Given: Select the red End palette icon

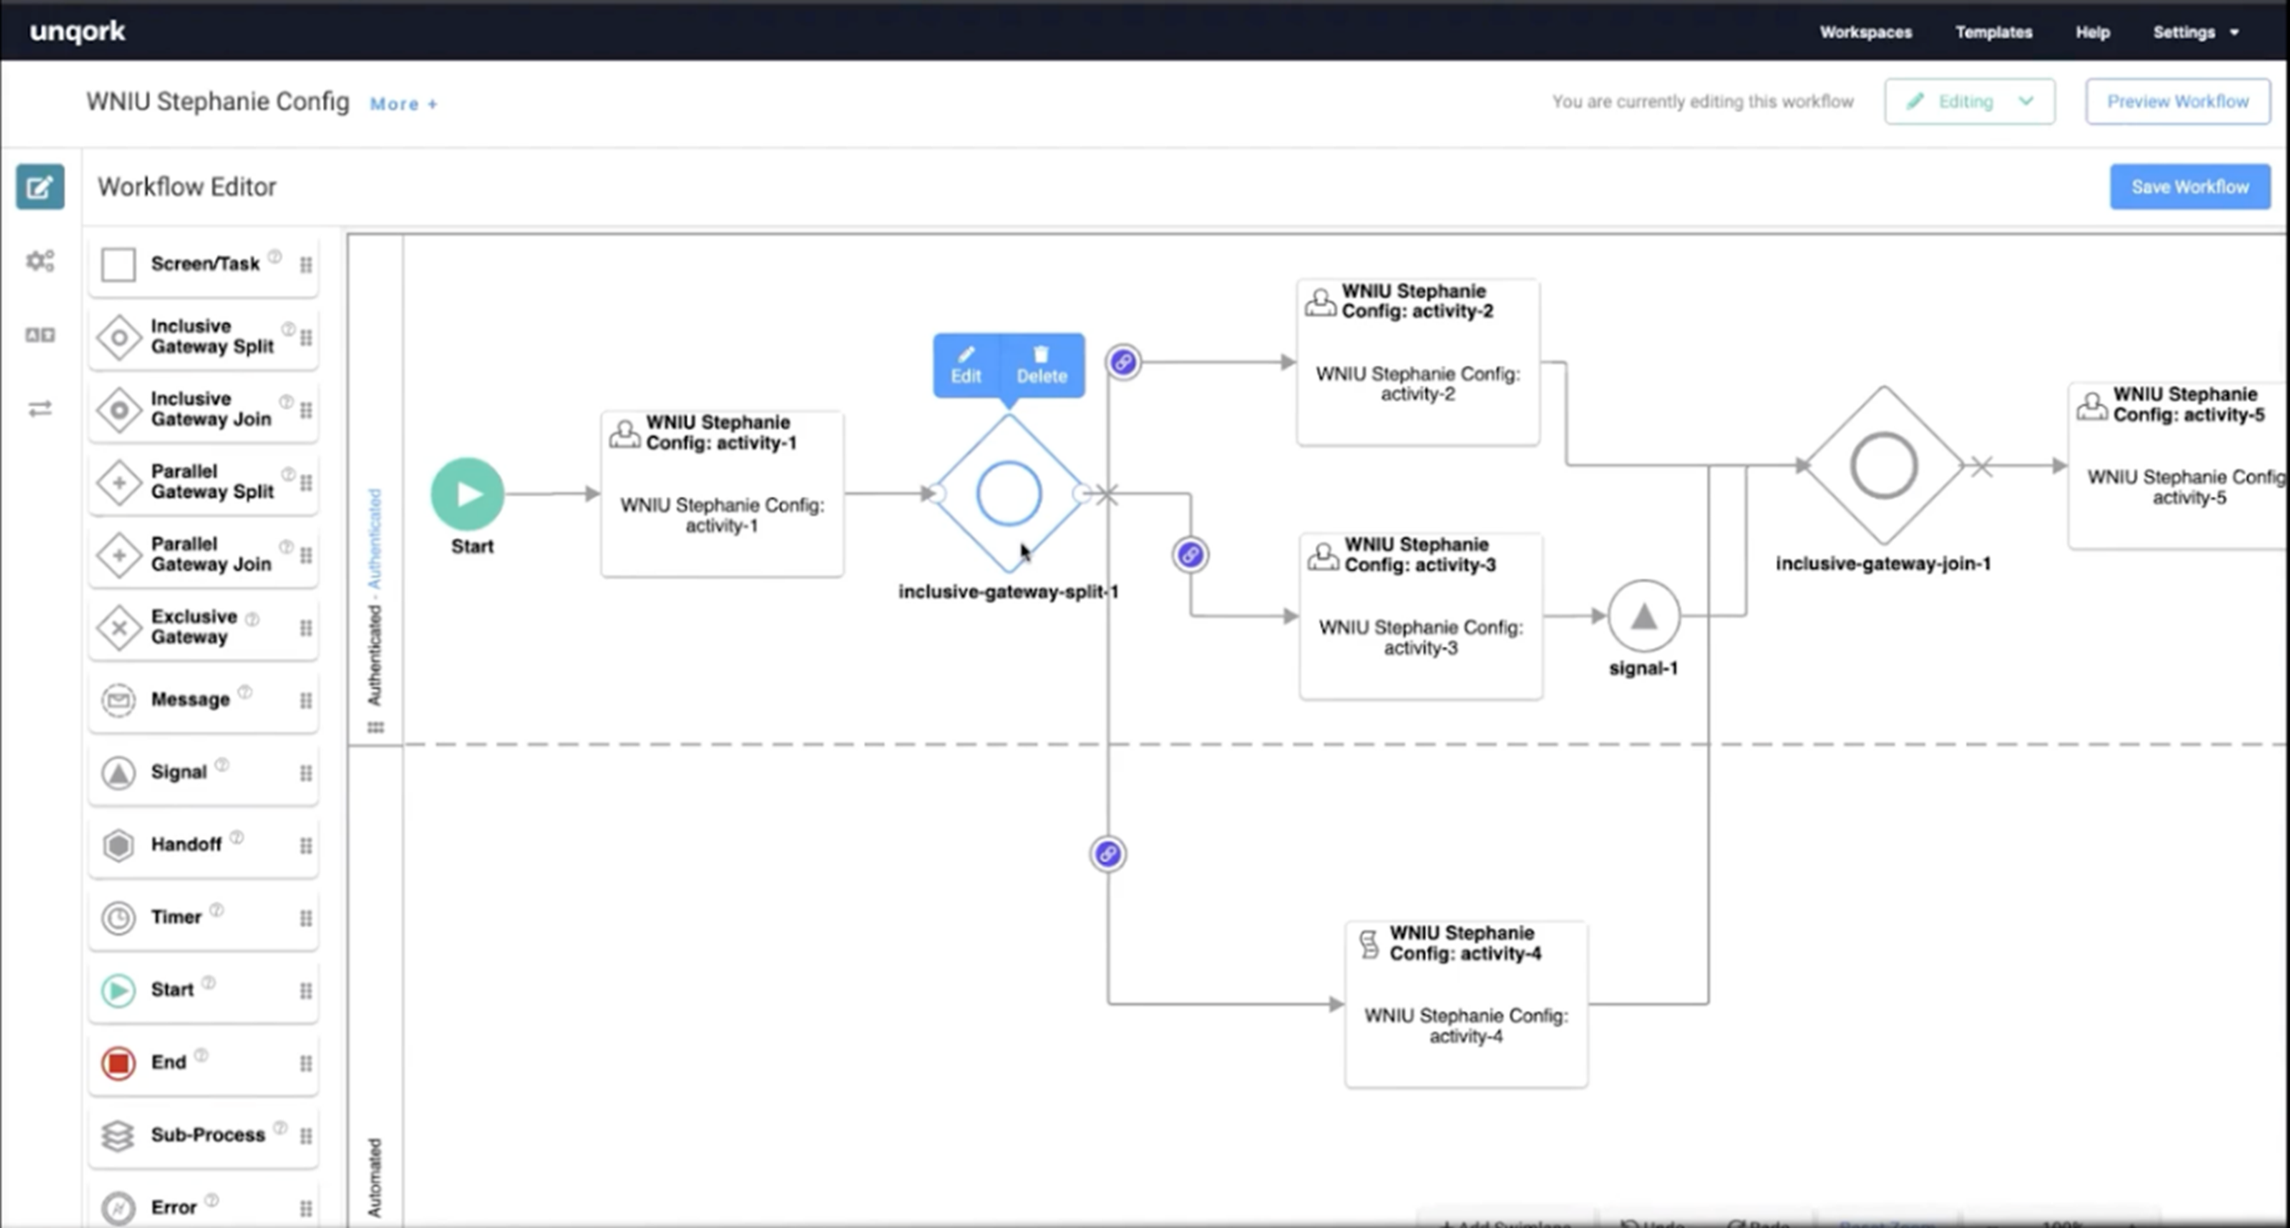Looking at the screenshot, I should click(x=119, y=1063).
